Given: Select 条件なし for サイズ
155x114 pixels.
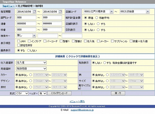Looking at the screenshot, I should tap(93, 81).
